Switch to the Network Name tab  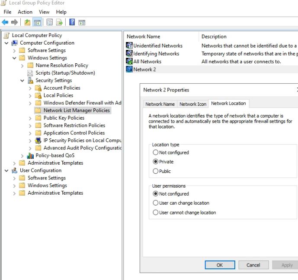pyautogui.click(x=160, y=104)
